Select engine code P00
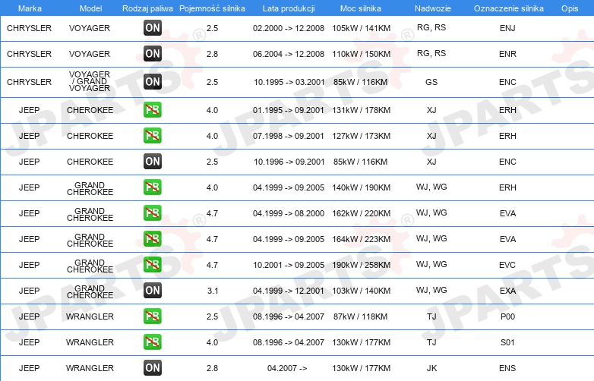Viewport: 594px width, 381px height. (507, 316)
